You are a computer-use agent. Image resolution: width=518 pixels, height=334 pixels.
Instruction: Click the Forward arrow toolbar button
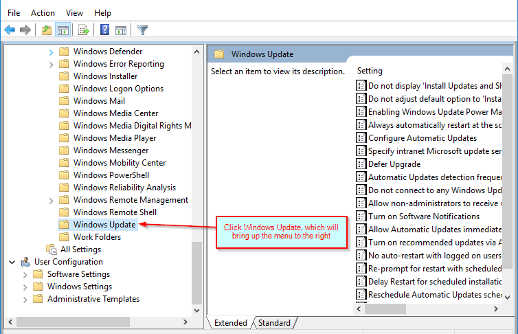25,30
